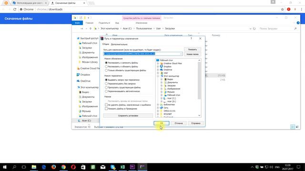305x171 pixels.
Task: Select Распаковать и обновить файлы option
Action: coord(122,66)
